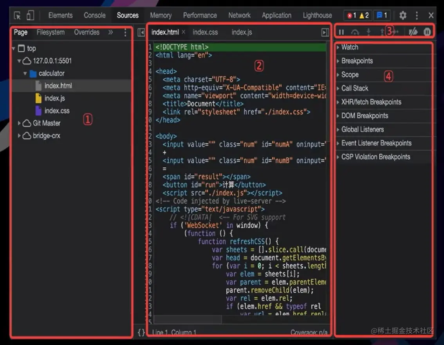Collapse the top frame node
The height and width of the screenshot is (345, 444).
[x=13, y=49]
